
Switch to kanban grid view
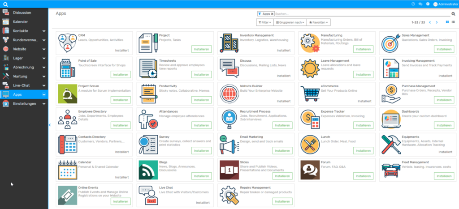click(x=447, y=22)
